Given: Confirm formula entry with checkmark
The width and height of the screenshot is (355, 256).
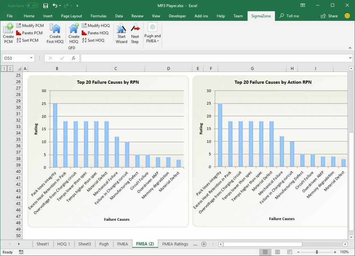Looking at the screenshot, I should click(x=62, y=58).
